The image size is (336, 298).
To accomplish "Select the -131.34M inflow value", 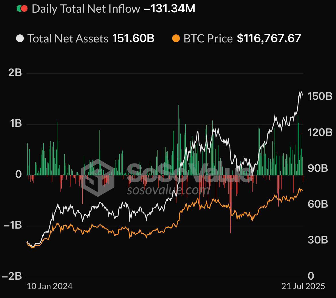I will pos(170,9).
